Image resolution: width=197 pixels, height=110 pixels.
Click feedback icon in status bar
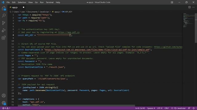189,108
